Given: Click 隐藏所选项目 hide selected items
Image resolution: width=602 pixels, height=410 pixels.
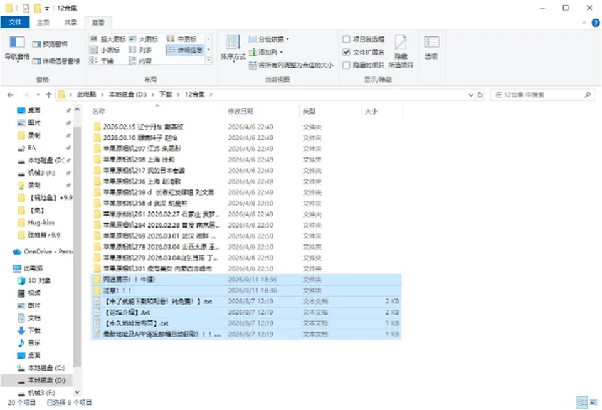Looking at the screenshot, I should pos(401,52).
